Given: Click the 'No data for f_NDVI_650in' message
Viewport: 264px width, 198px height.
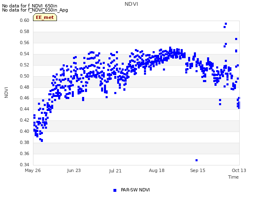Looking at the screenshot, I should (30, 6).
